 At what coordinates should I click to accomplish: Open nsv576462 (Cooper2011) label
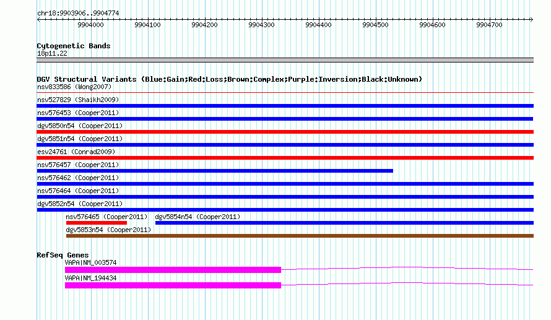coord(78,178)
